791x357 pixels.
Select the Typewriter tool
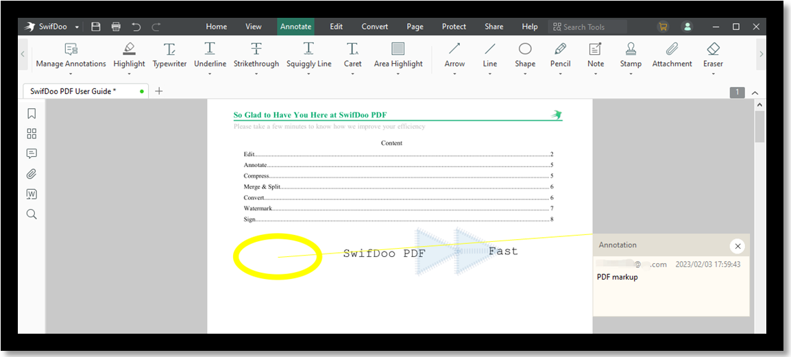pyautogui.click(x=169, y=56)
